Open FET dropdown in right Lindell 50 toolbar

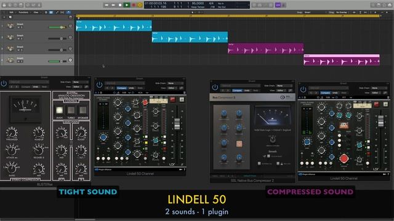347,98
